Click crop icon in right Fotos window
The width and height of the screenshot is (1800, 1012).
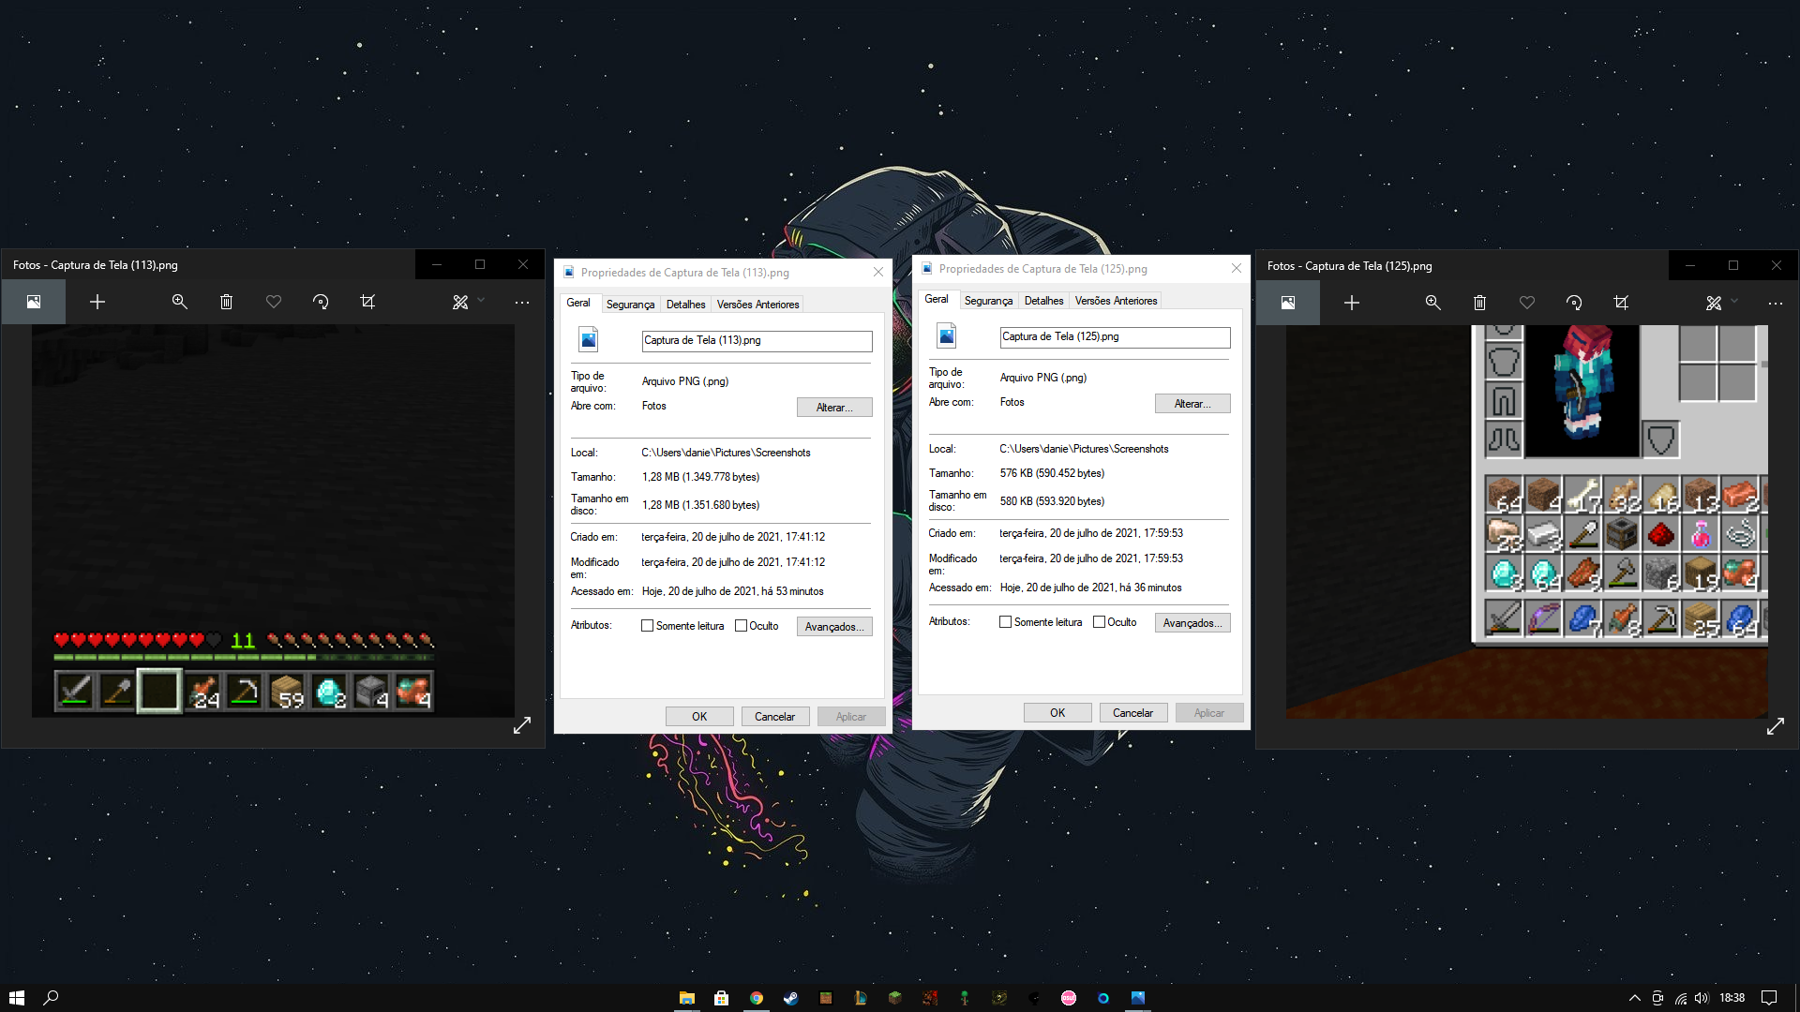(1621, 303)
